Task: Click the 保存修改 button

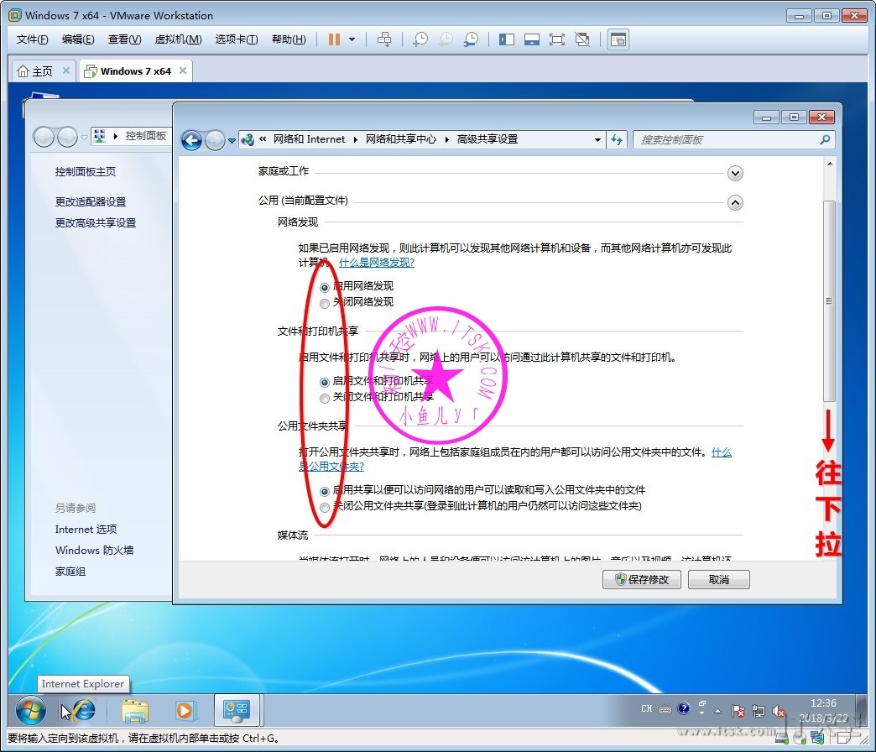Action: tap(642, 580)
